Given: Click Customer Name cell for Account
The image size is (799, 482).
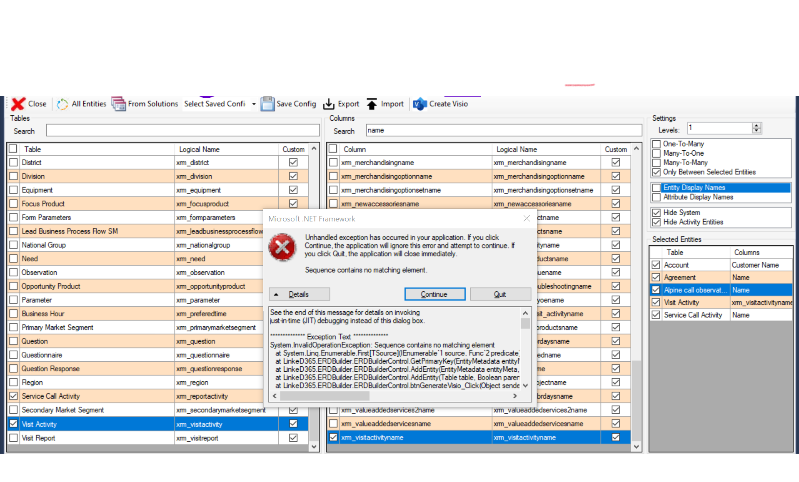Looking at the screenshot, I should (x=761, y=265).
